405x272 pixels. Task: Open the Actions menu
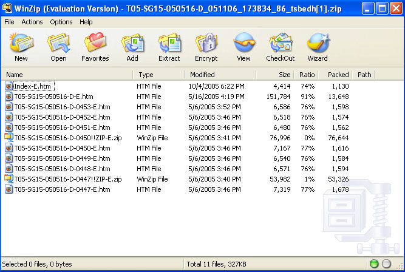tap(32, 22)
